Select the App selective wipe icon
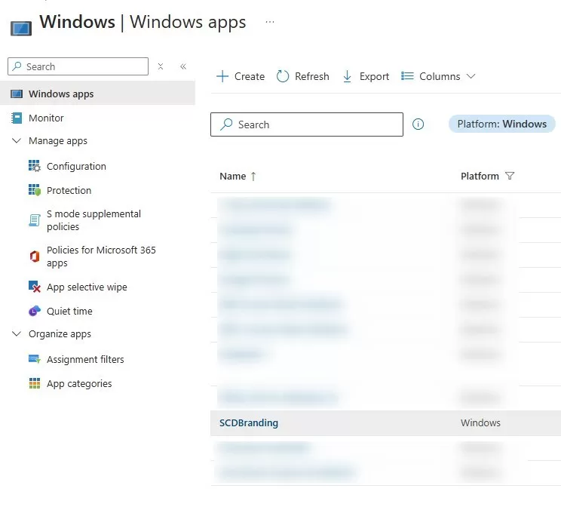The width and height of the screenshot is (561, 513). pyautogui.click(x=34, y=287)
